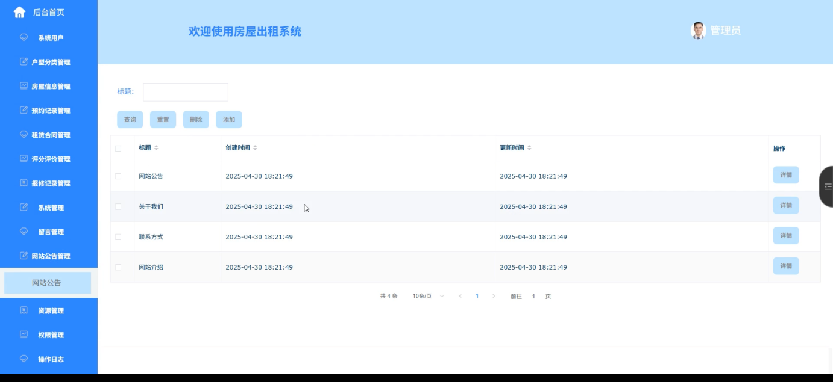
Task: Click the edit icon next to 户型分类管理
Action: pyautogui.click(x=24, y=62)
